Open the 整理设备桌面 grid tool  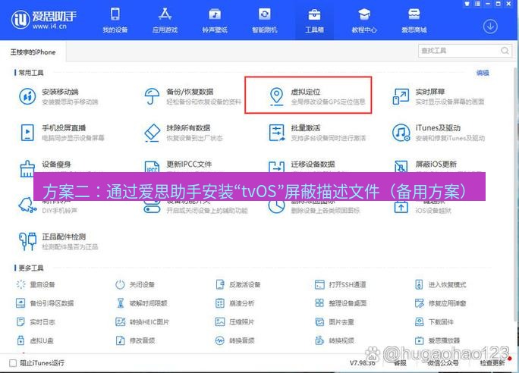340,303
